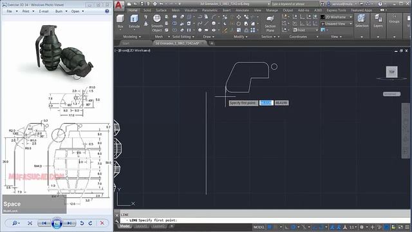Click the Plot printer icon in quick access
This screenshot has width=412, height=232.
(x=154, y=4)
